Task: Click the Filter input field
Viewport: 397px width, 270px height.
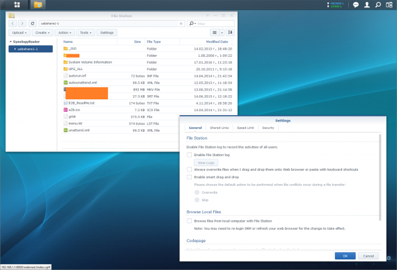Action: (x=215, y=24)
